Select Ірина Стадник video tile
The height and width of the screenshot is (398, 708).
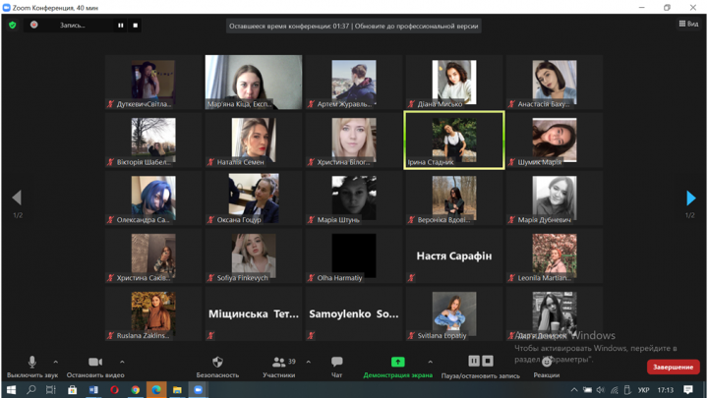(454, 140)
